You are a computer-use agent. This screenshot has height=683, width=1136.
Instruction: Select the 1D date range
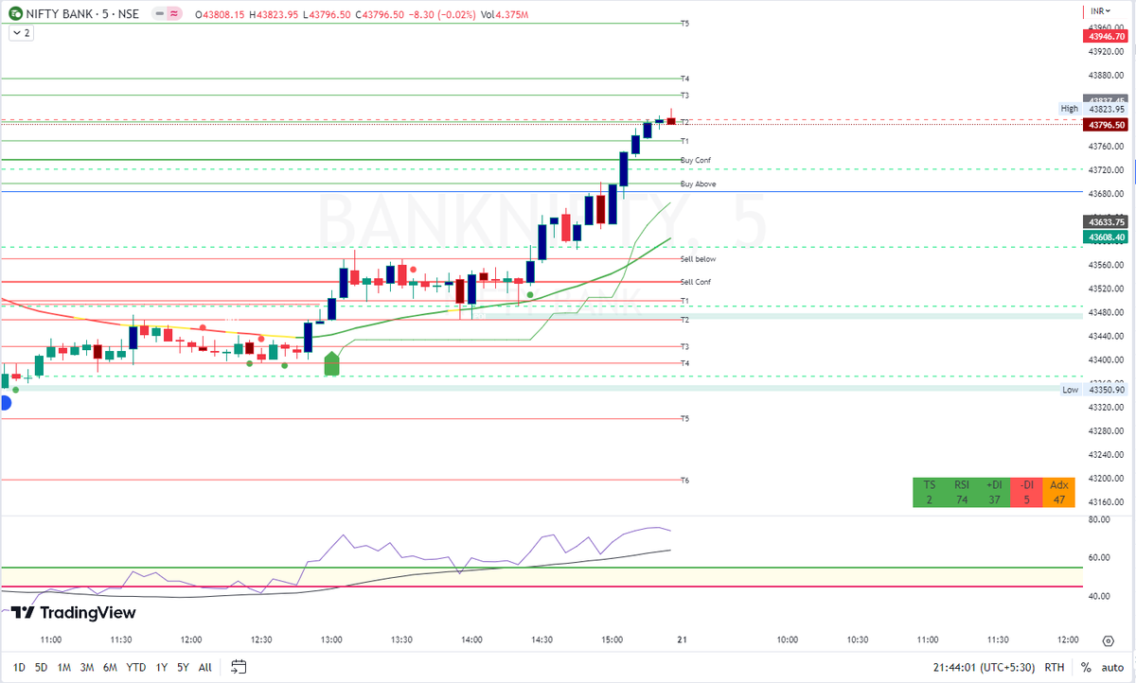tap(19, 667)
